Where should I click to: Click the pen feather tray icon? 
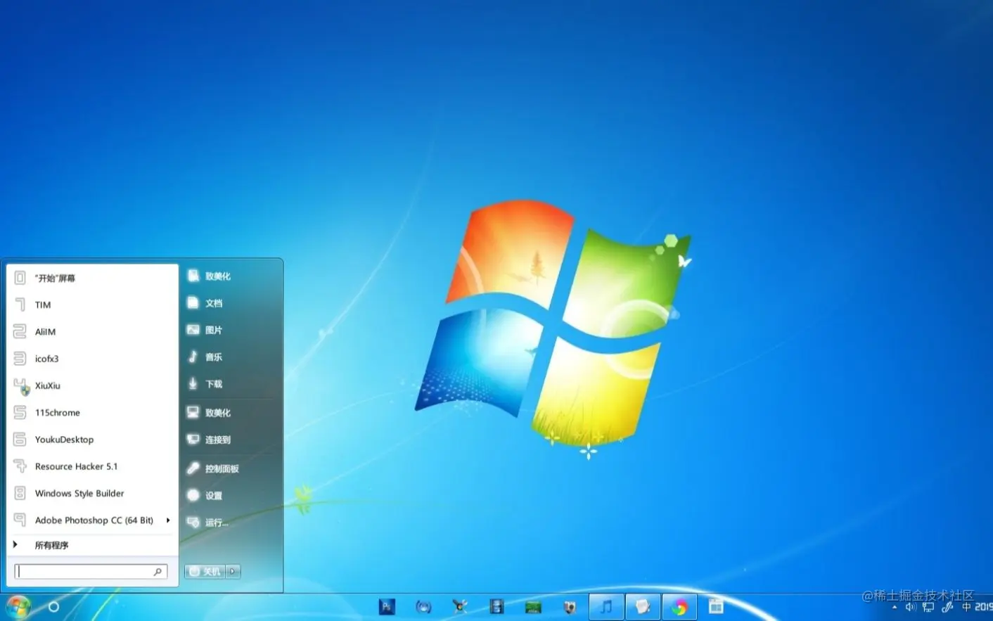(x=947, y=606)
